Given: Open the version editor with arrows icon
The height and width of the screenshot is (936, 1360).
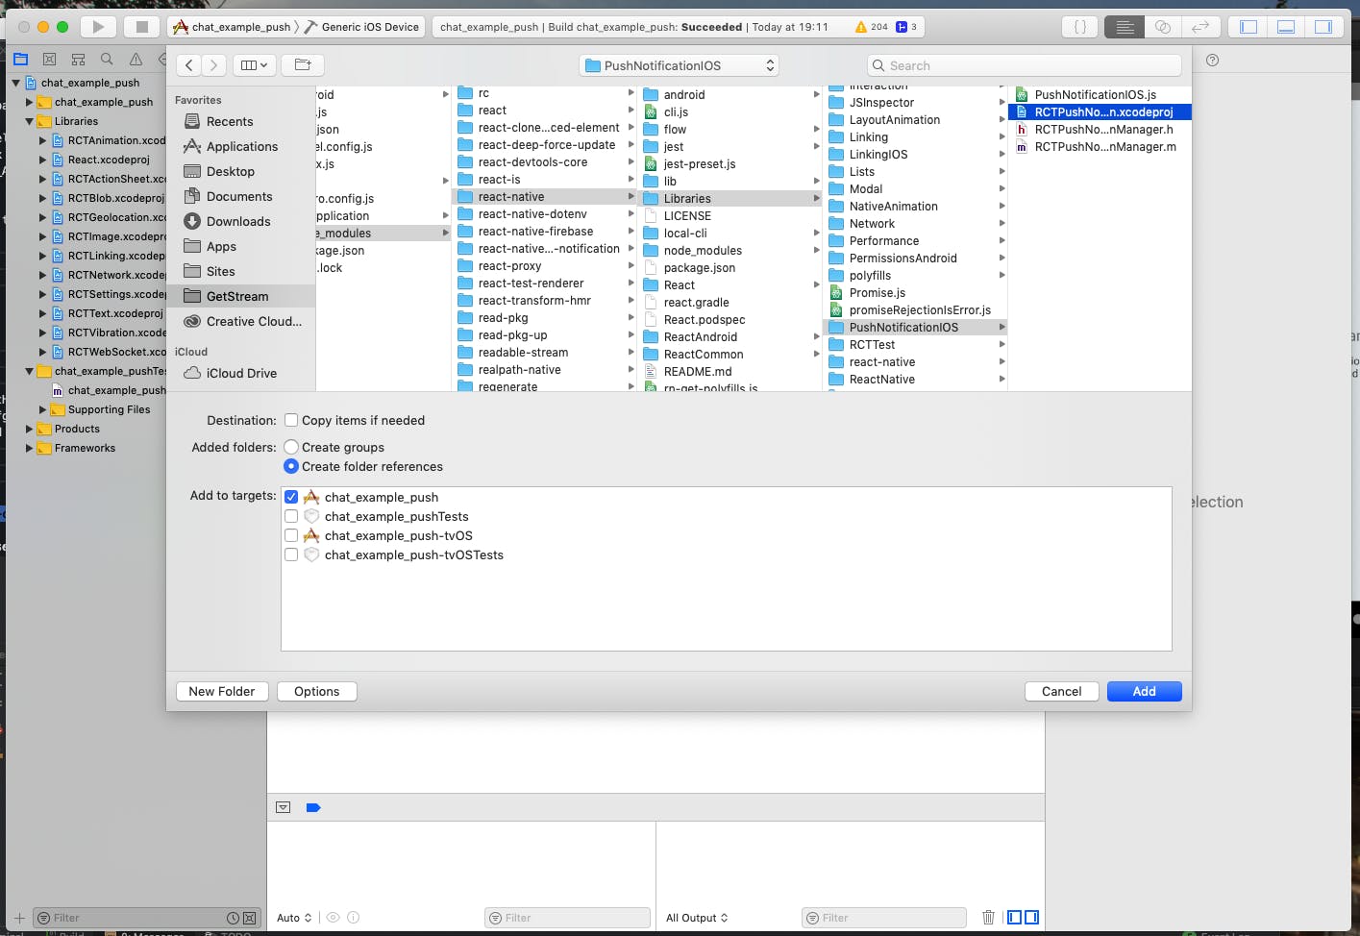Looking at the screenshot, I should pyautogui.click(x=1199, y=27).
